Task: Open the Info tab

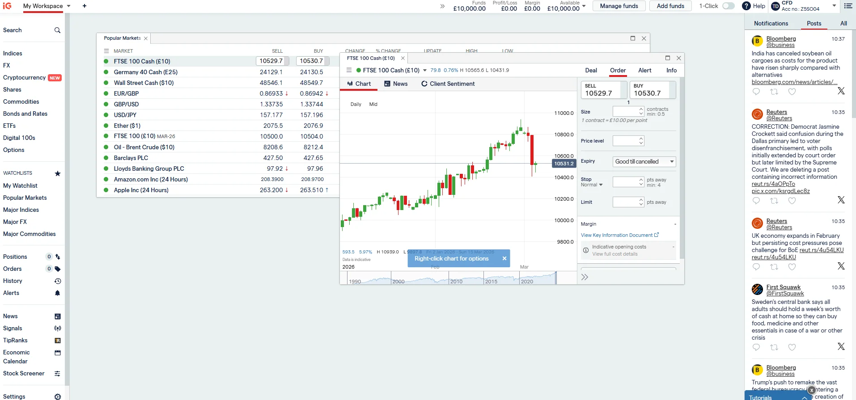Action: pyautogui.click(x=671, y=71)
